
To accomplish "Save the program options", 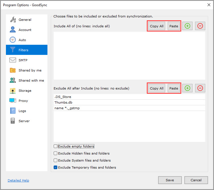I will click(170, 180).
